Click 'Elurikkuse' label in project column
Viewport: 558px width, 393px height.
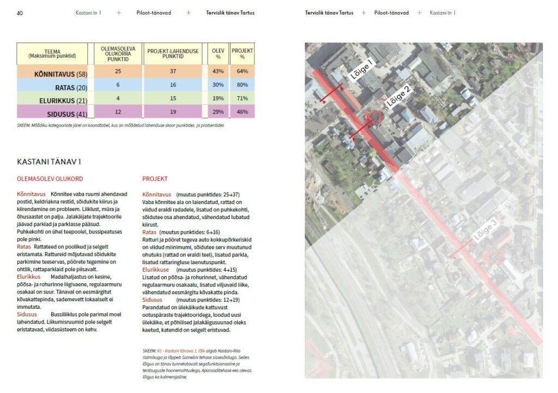[x=155, y=270]
